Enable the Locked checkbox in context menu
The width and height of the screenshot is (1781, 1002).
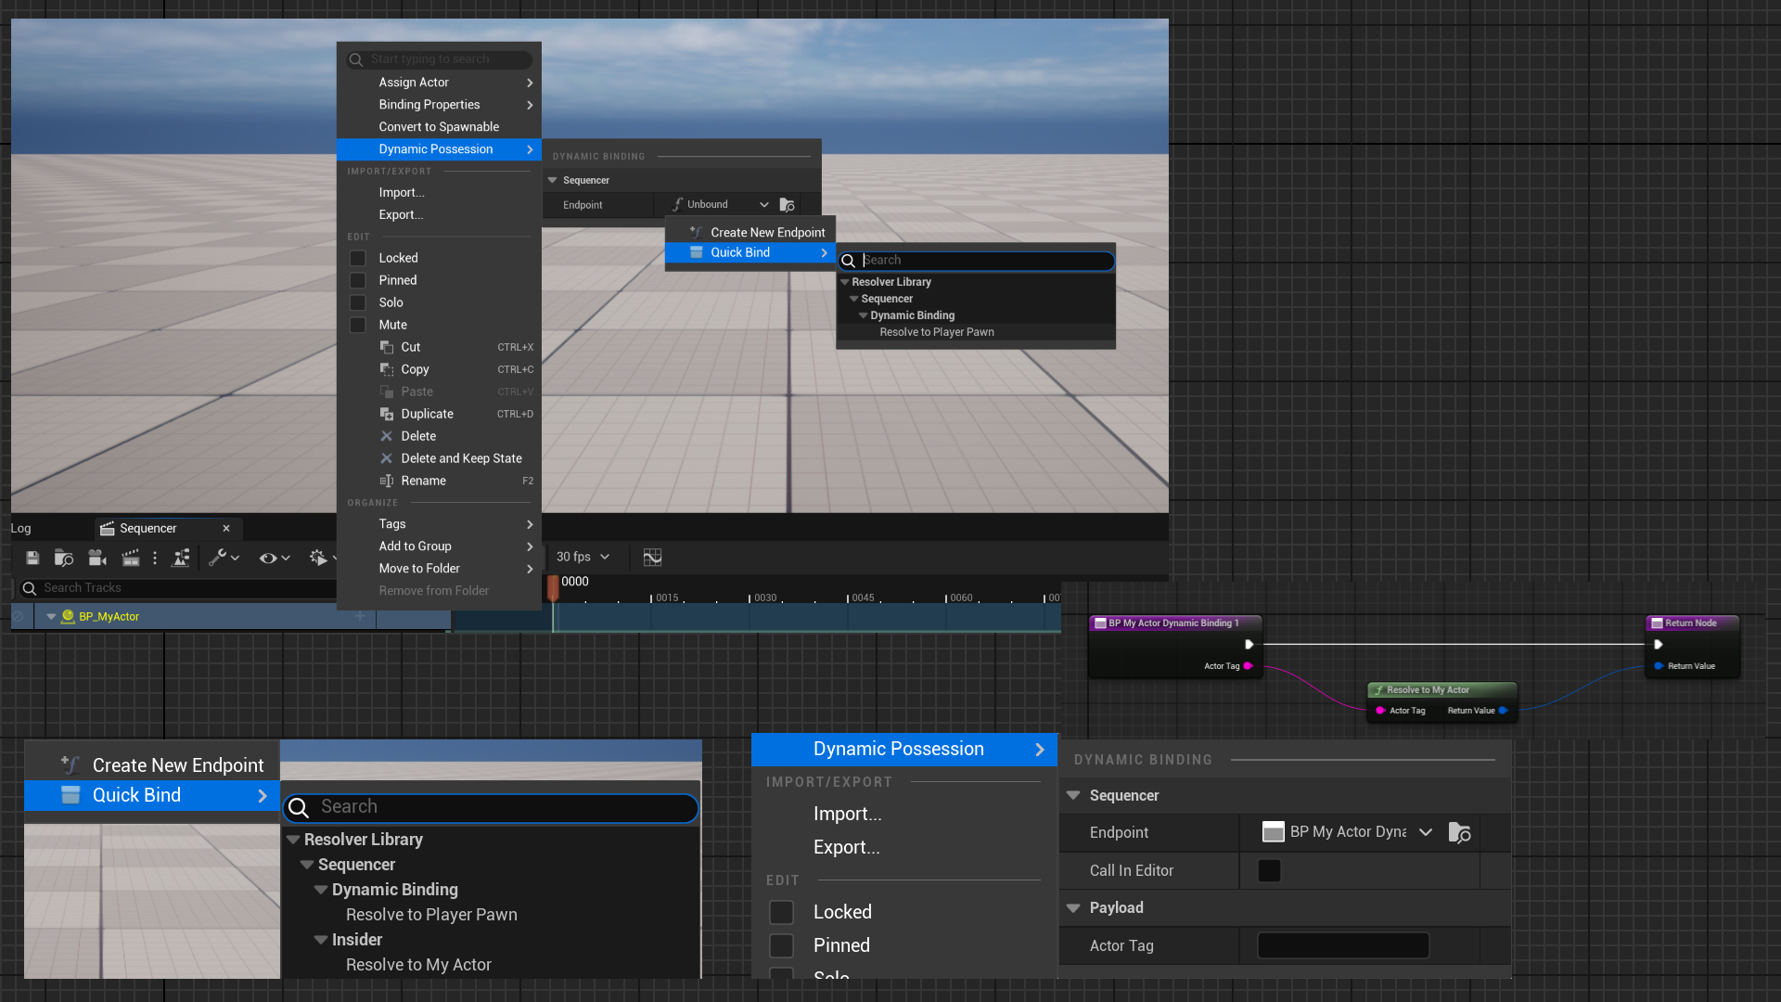(x=357, y=258)
